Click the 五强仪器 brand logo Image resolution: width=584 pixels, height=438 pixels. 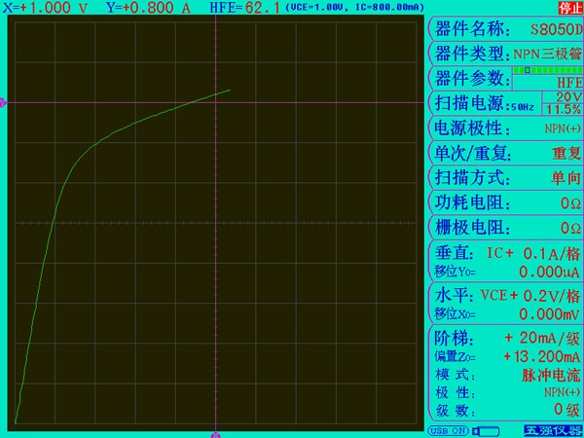(x=551, y=430)
